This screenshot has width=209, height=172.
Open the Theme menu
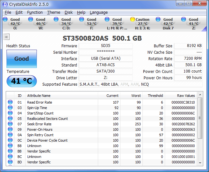coord(54,12)
